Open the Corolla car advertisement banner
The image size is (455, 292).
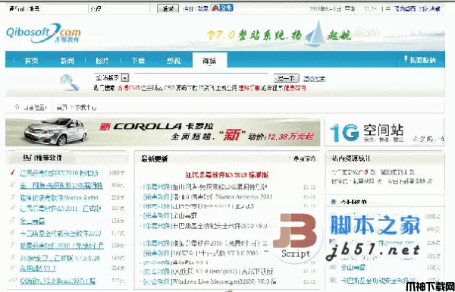click(x=163, y=132)
